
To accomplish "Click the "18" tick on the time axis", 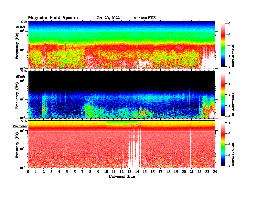I will (168, 172).
